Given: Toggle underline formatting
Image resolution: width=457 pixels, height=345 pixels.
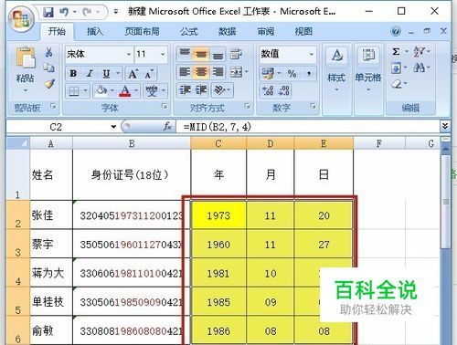Looking at the screenshot, I should [x=106, y=74].
